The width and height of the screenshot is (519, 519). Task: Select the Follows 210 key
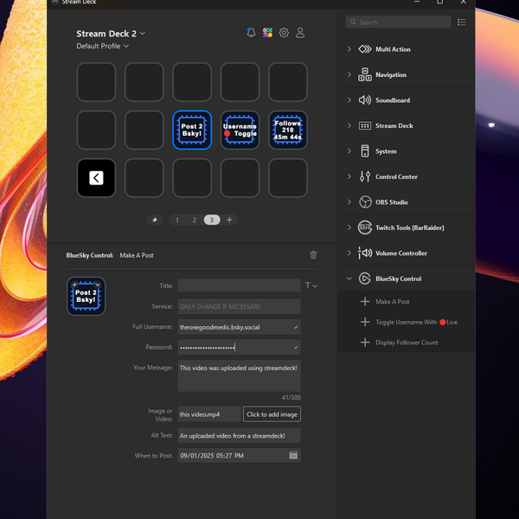[288, 130]
